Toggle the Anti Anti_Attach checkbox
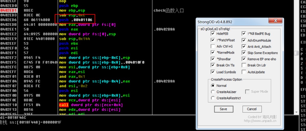306x131 pixels. 244,47
